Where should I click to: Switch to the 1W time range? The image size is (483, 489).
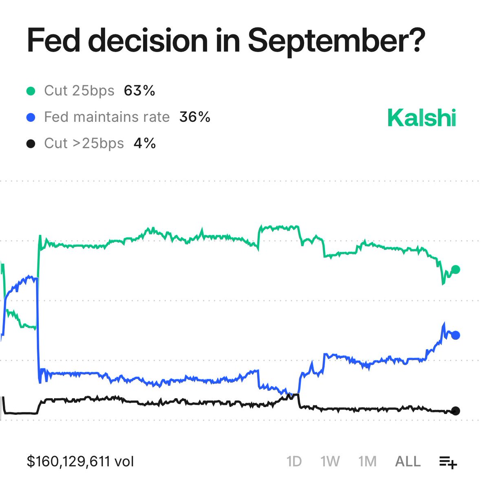tap(329, 461)
